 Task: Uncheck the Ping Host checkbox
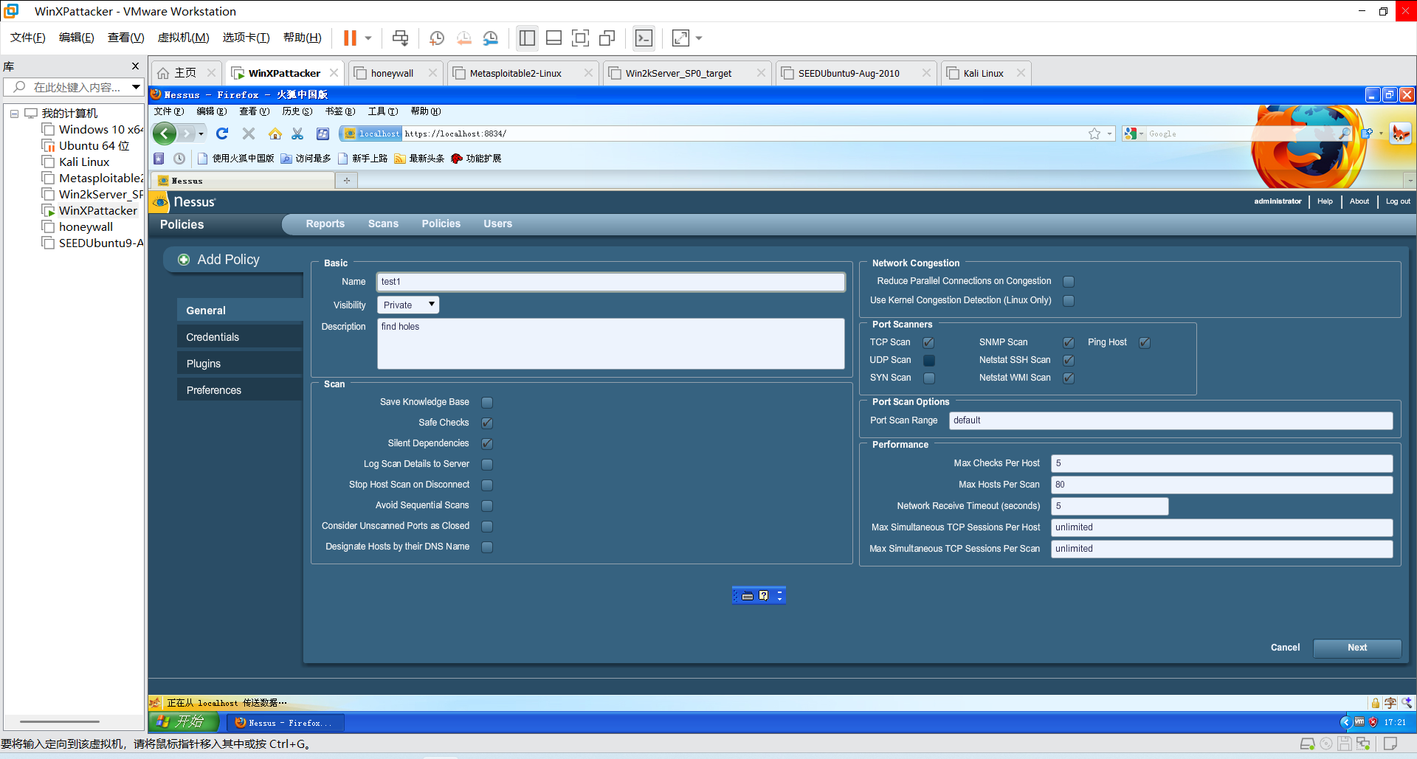click(1145, 343)
